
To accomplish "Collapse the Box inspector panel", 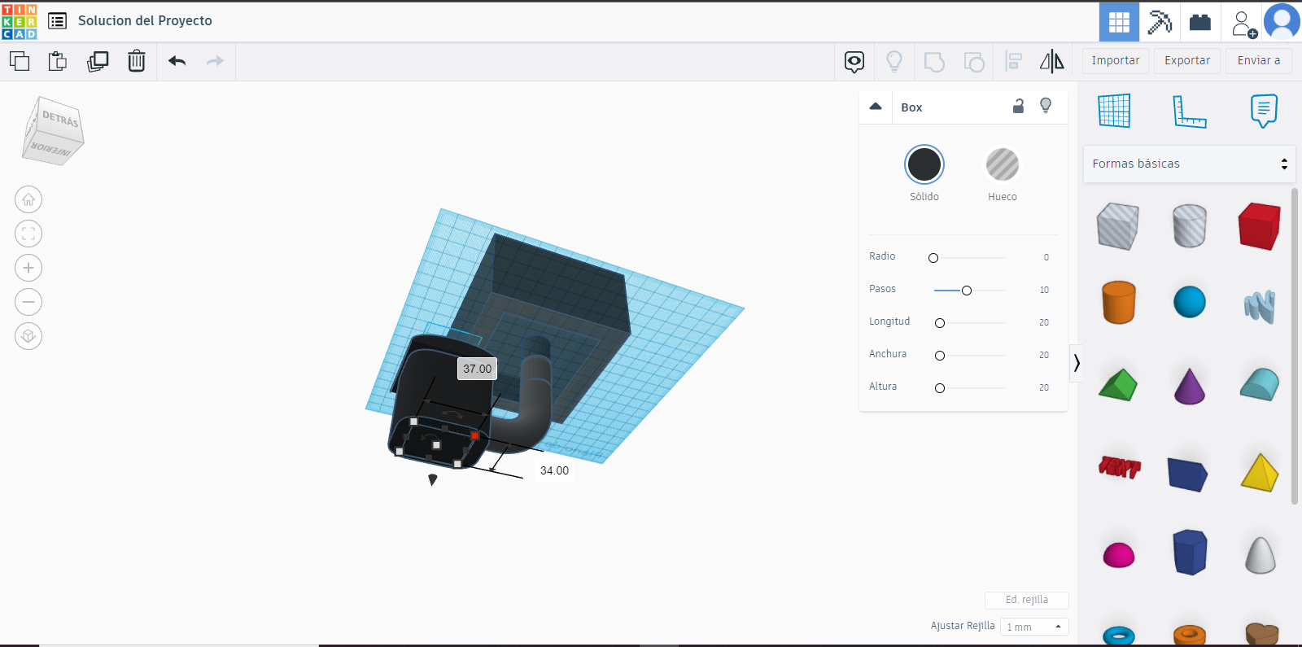I will tap(876, 107).
